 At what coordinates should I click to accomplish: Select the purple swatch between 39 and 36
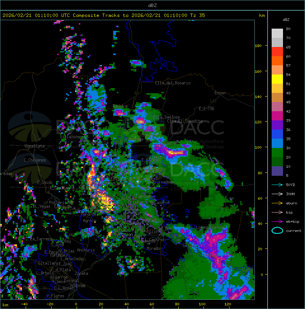(277, 125)
